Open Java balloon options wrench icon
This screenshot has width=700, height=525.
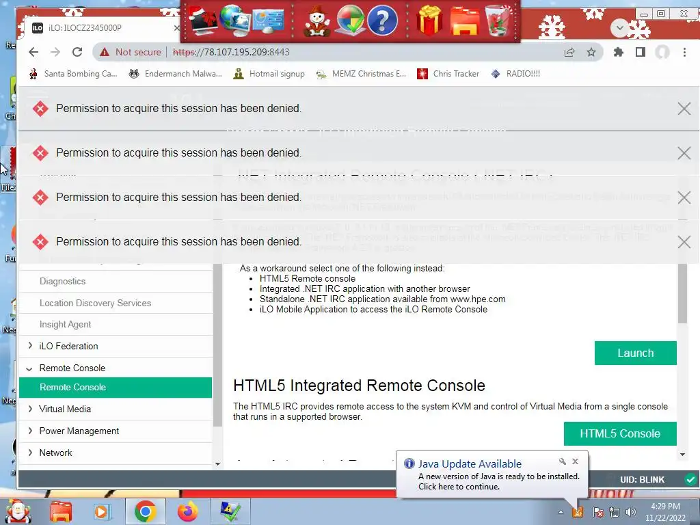click(x=563, y=461)
